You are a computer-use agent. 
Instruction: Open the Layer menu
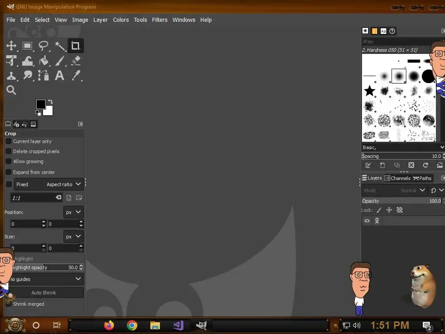tap(100, 20)
